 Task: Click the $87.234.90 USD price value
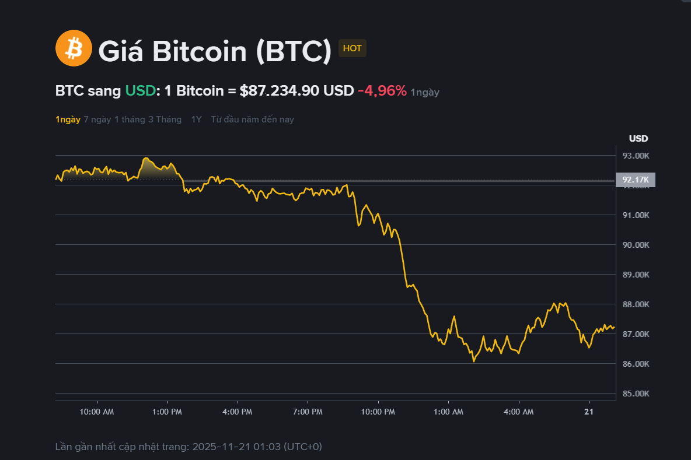pyautogui.click(x=296, y=91)
